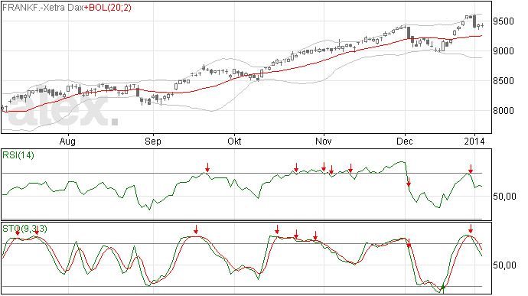Click the Aug month label
Viewport: 528px width, 296px height.
tap(67, 141)
